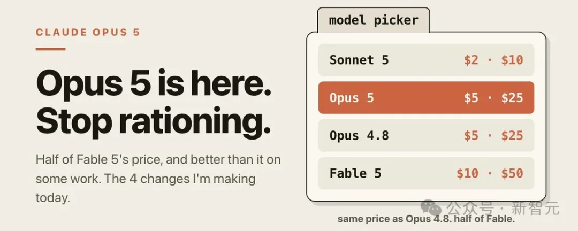Viewport: 578px width, 231px height.
Task: Click 'Half of Fable 5's price' text line
Action: [98, 160]
